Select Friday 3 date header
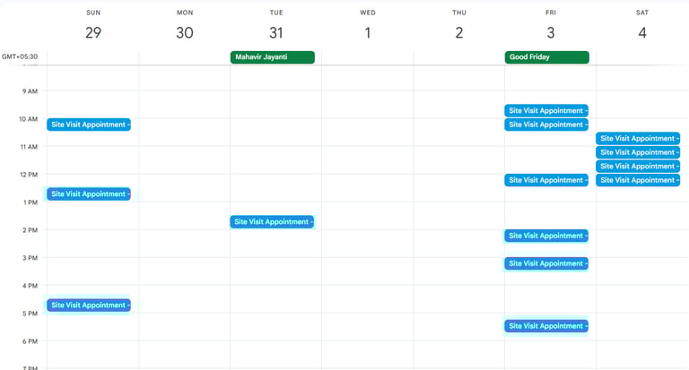 click(551, 33)
